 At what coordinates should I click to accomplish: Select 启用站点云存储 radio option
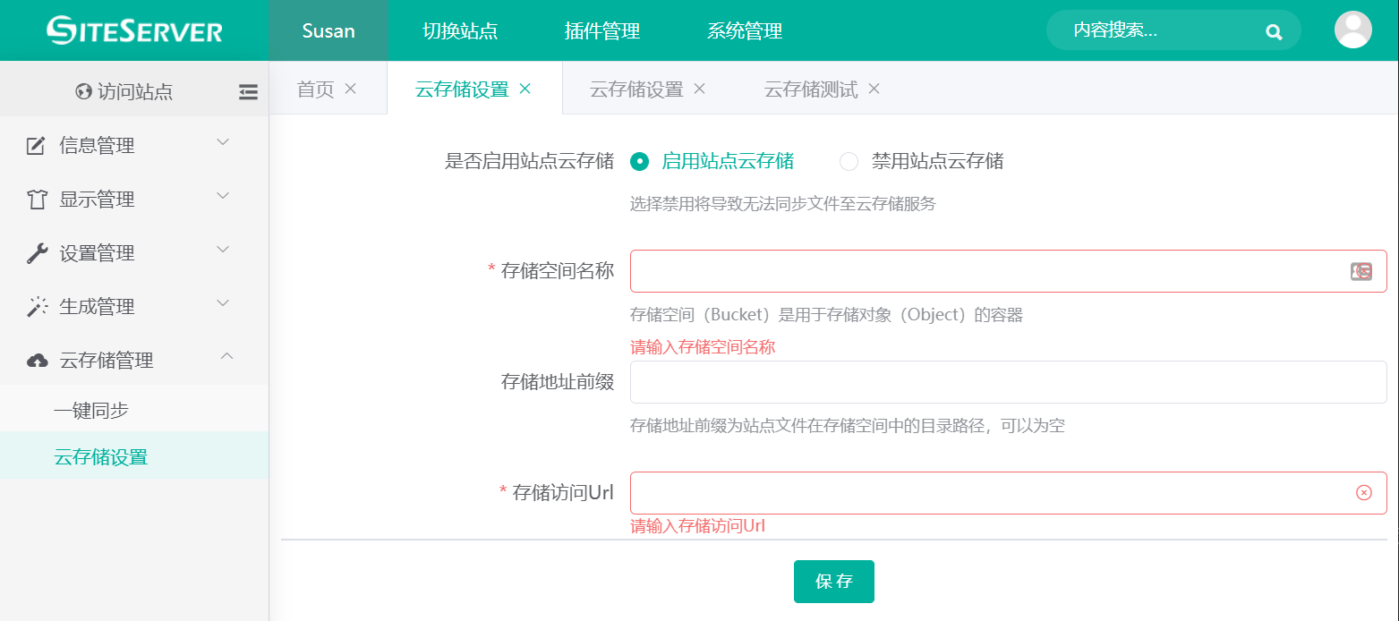[639, 162]
